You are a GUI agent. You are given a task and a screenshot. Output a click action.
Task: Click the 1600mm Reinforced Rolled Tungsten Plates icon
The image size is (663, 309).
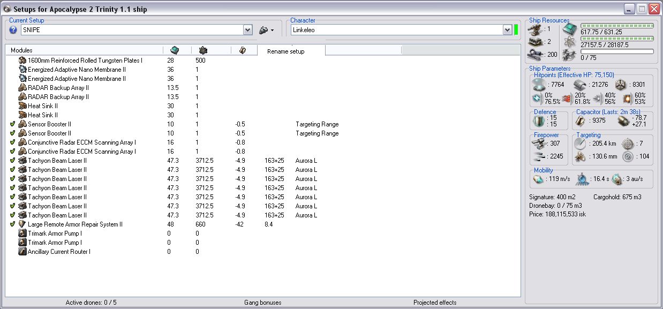click(x=22, y=60)
